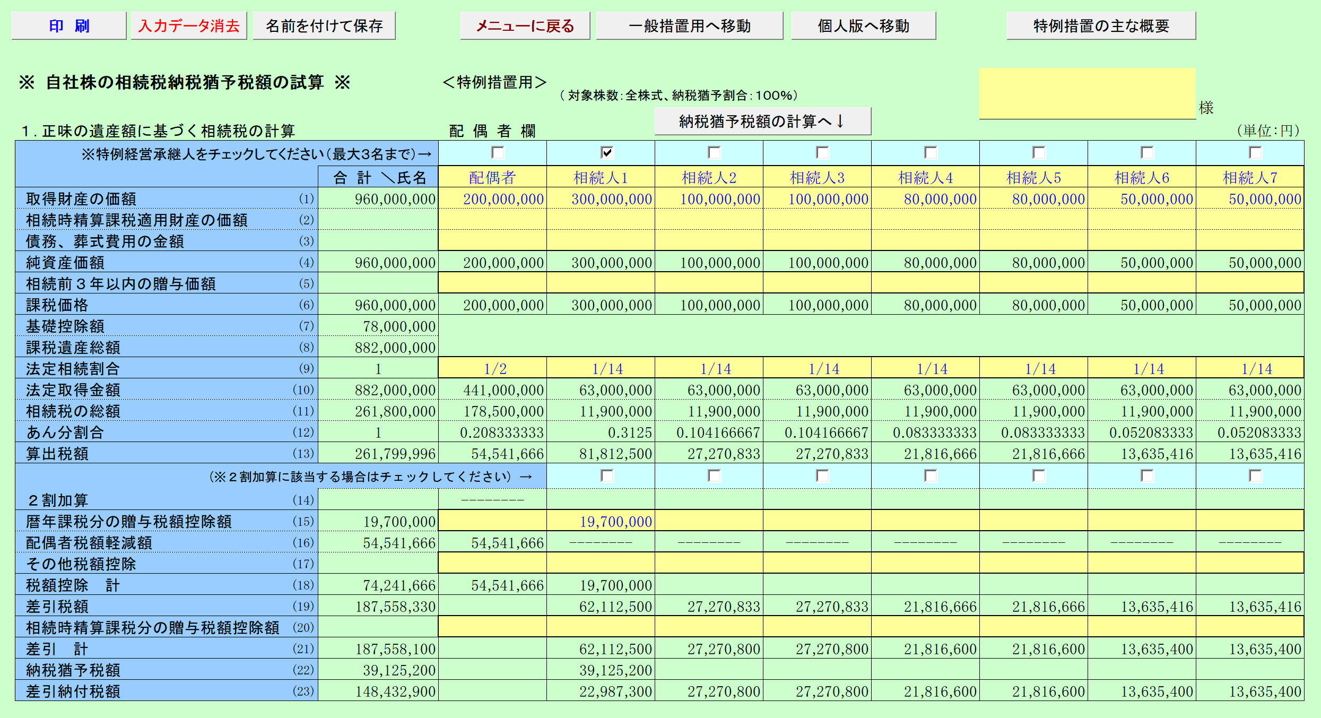Uncheck 特例経営承継人 box for 相続人1
The width and height of the screenshot is (1321, 718).
tap(607, 153)
